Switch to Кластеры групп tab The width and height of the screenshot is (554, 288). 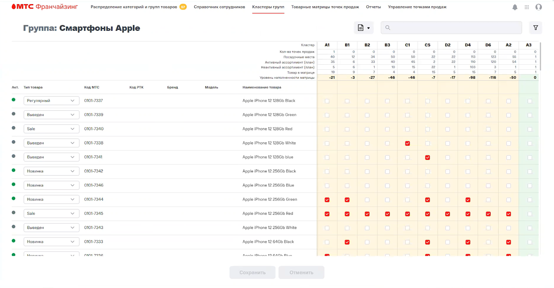[x=268, y=7]
